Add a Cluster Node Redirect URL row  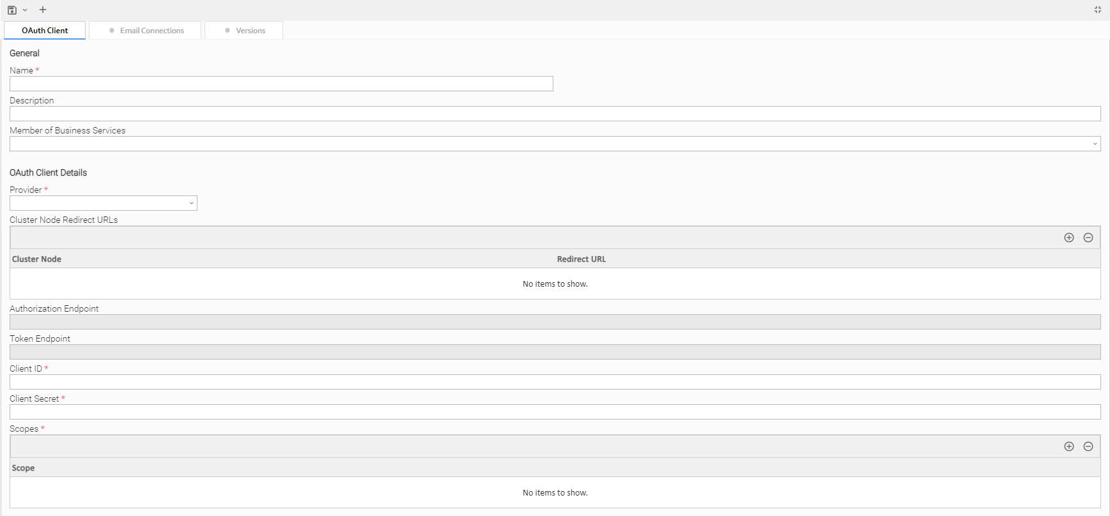point(1068,238)
